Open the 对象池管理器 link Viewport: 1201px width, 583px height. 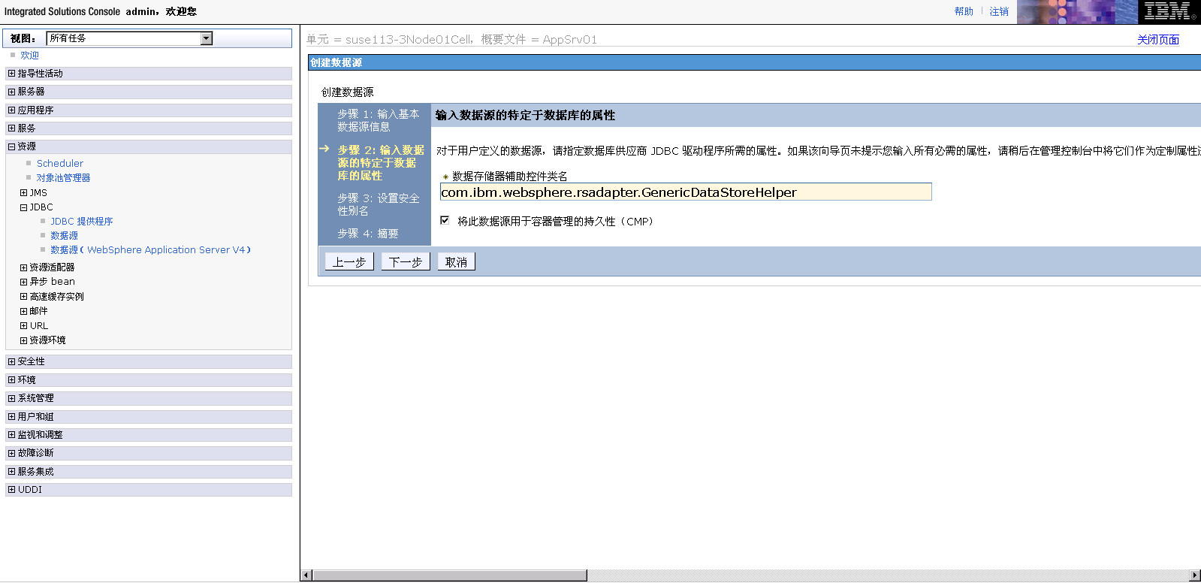(x=63, y=178)
